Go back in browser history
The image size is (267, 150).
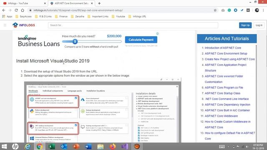(4, 10)
